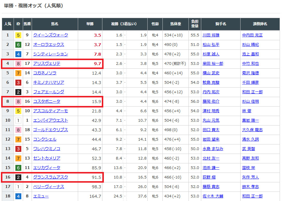Click yellow frame 5 badge beside クイーンズウォーク
Viewport: 282px width, 201px height.
18,35
